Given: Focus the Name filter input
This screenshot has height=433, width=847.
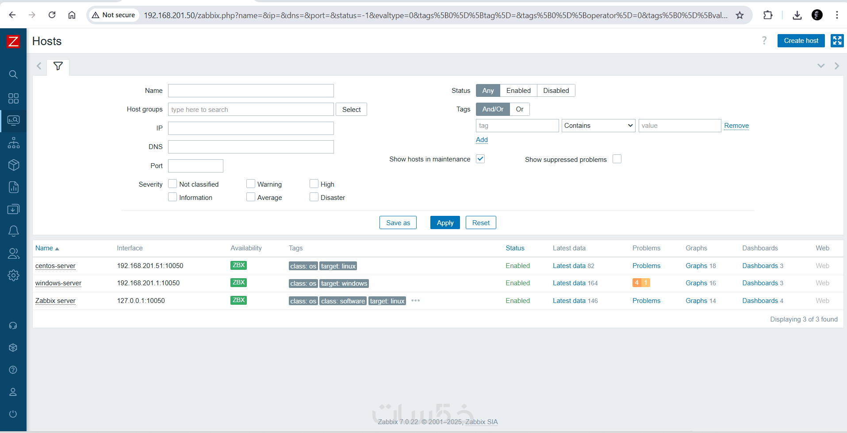Looking at the screenshot, I should pos(251,91).
